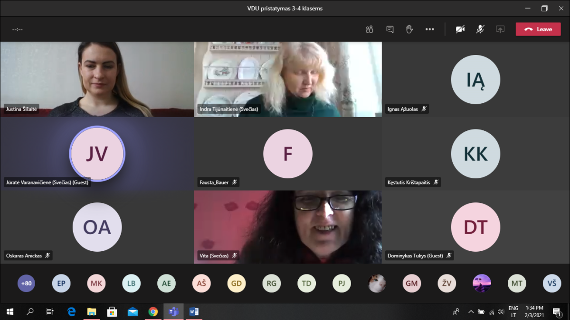Select participant avatar MT

pyautogui.click(x=517, y=283)
